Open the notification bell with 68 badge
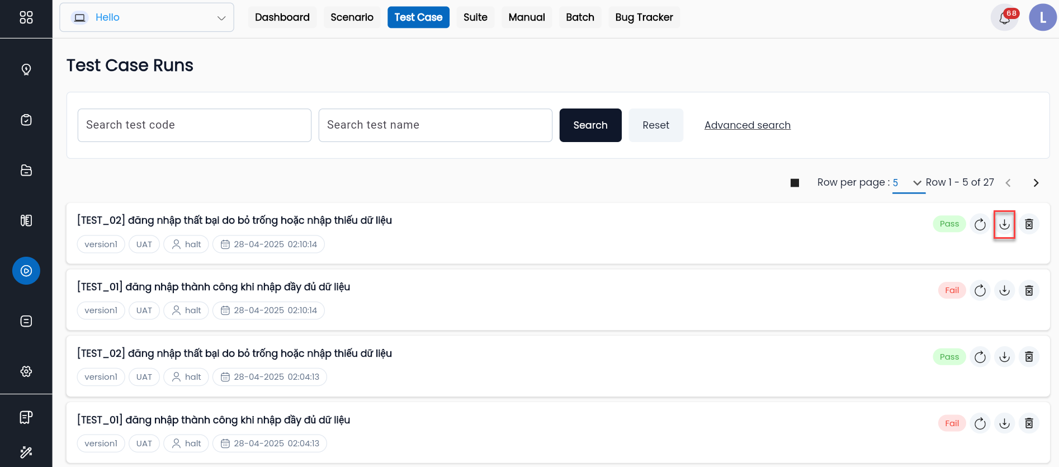The image size is (1059, 467). tap(1005, 17)
